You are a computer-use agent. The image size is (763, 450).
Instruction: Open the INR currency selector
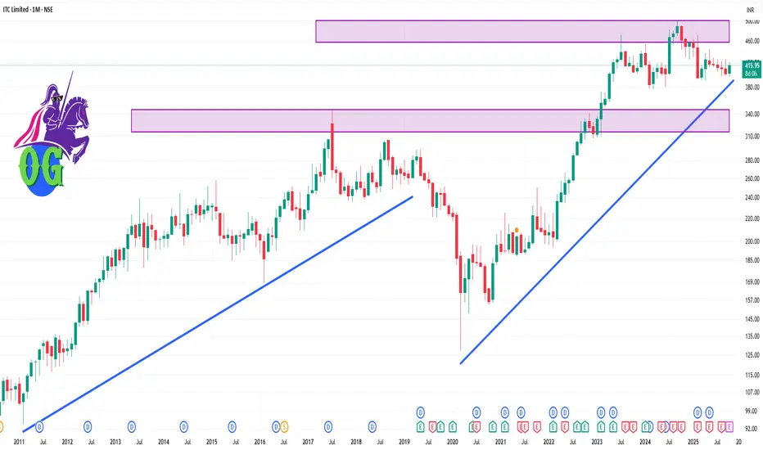click(x=750, y=9)
